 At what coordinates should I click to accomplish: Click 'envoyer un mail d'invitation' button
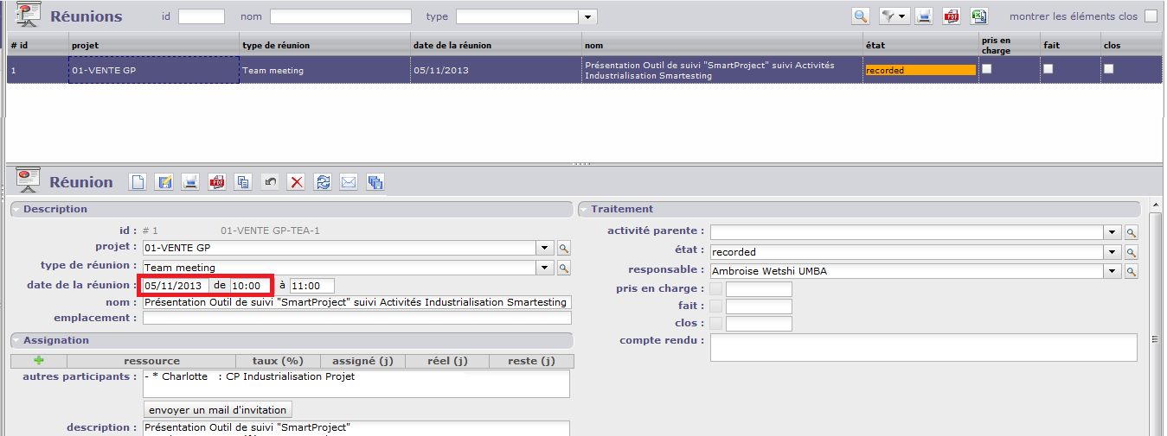coord(217,409)
